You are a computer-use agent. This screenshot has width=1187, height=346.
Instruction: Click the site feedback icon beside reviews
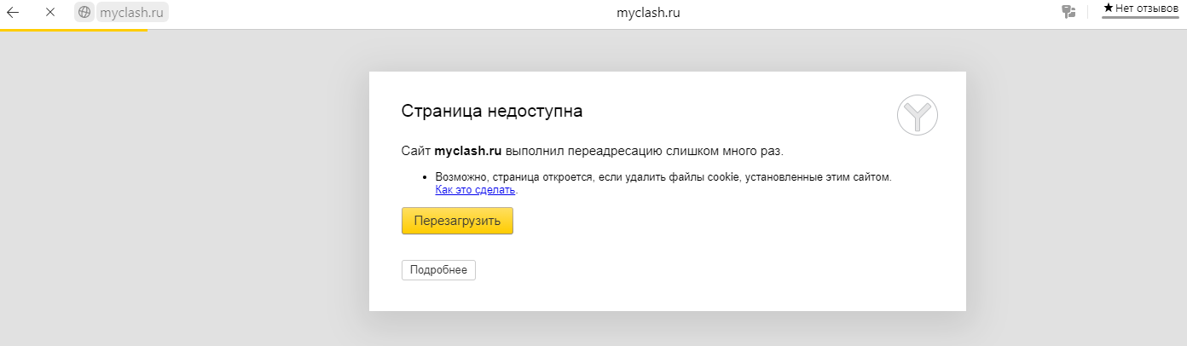(1068, 12)
